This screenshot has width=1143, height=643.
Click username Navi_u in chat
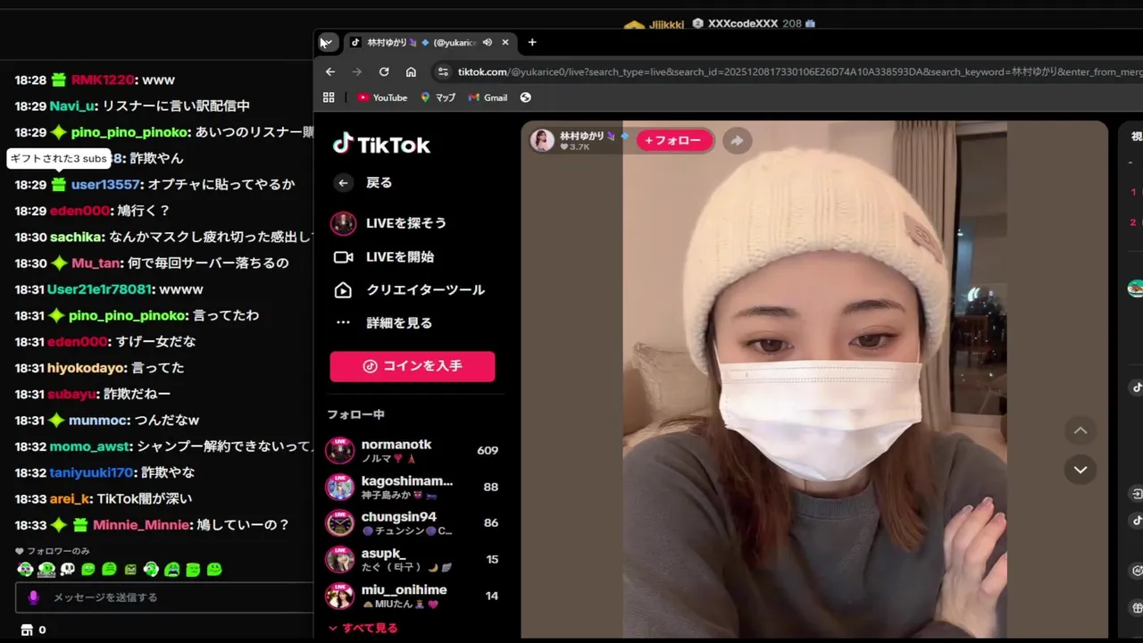pyautogui.click(x=72, y=105)
